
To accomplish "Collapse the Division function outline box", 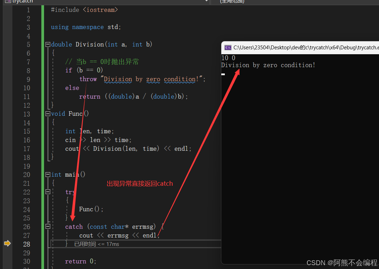I will [x=48, y=44].
